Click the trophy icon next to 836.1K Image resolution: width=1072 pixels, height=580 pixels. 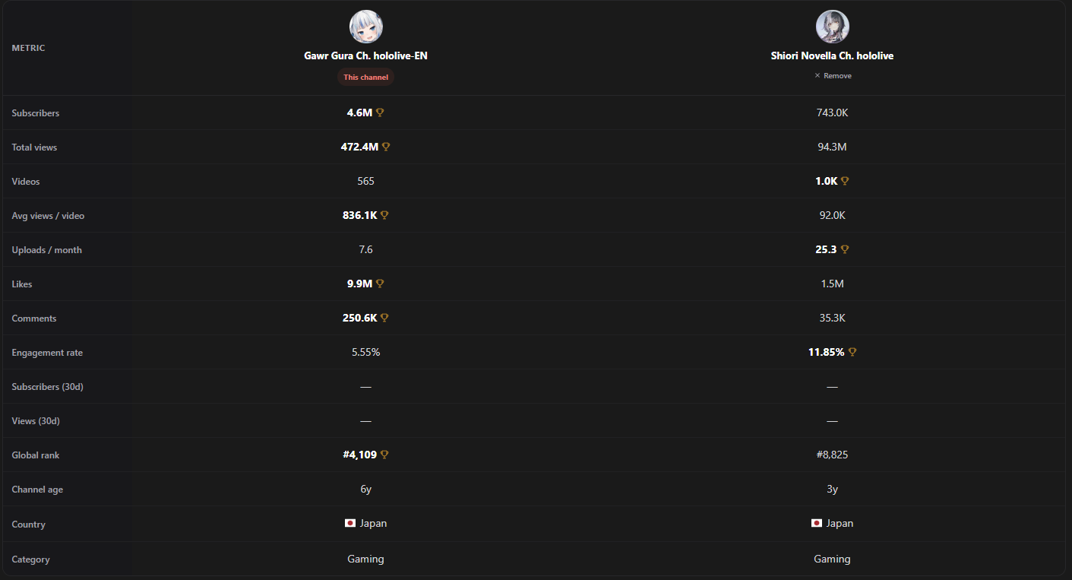pyautogui.click(x=384, y=215)
